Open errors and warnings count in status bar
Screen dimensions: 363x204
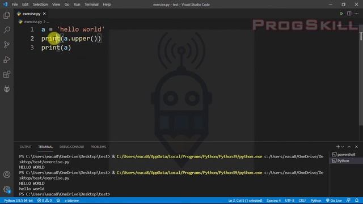(44, 201)
